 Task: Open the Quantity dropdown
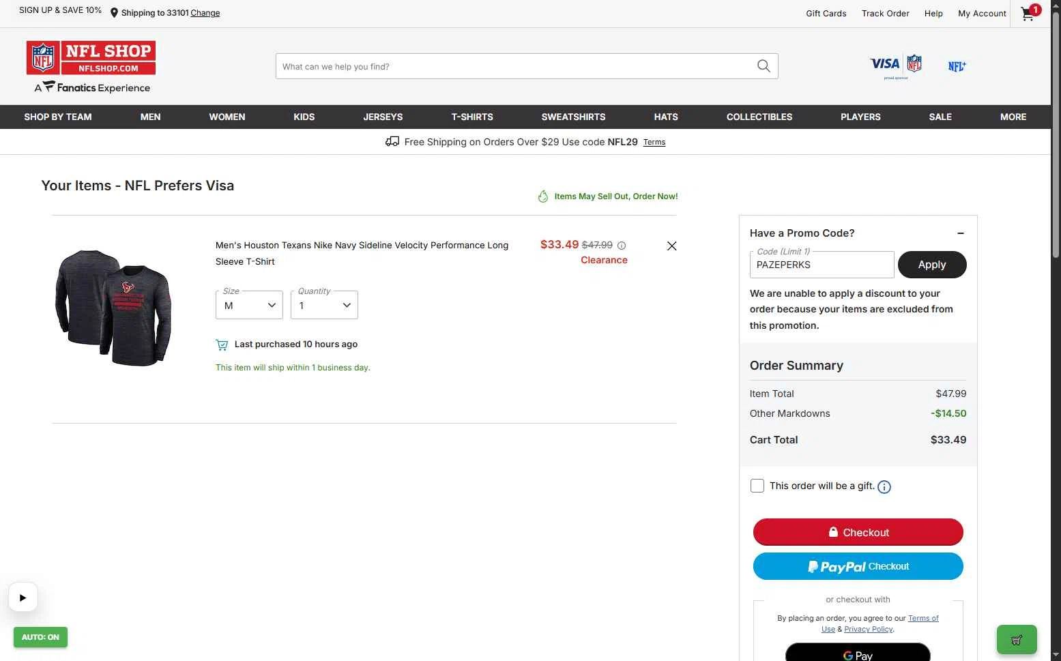(x=324, y=305)
